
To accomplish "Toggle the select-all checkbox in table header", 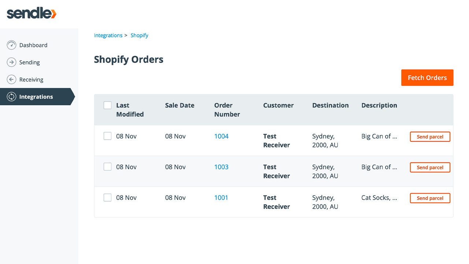I will 107,105.
